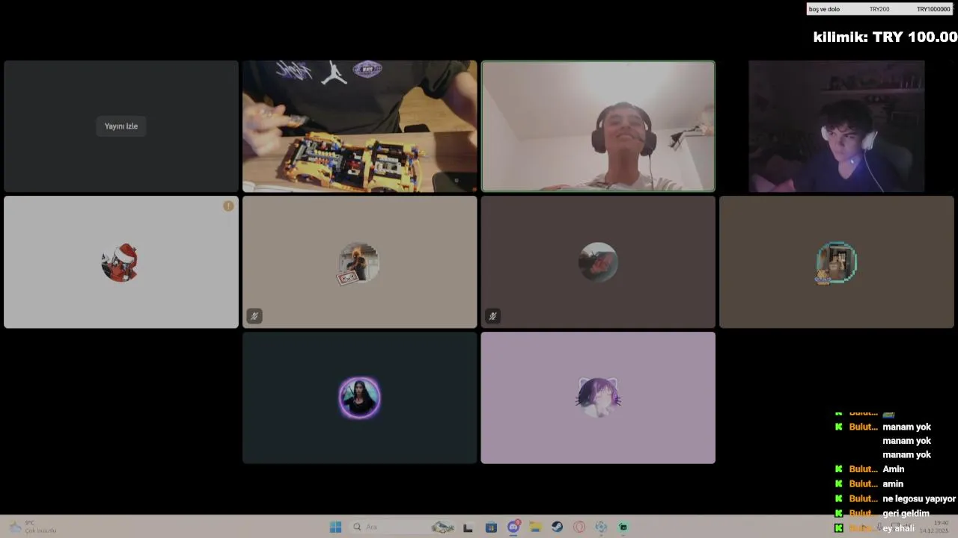Click the 'TRY1000000' goal amount
Image resolution: width=958 pixels, height=538 pixels.
(x=933, y=9)
